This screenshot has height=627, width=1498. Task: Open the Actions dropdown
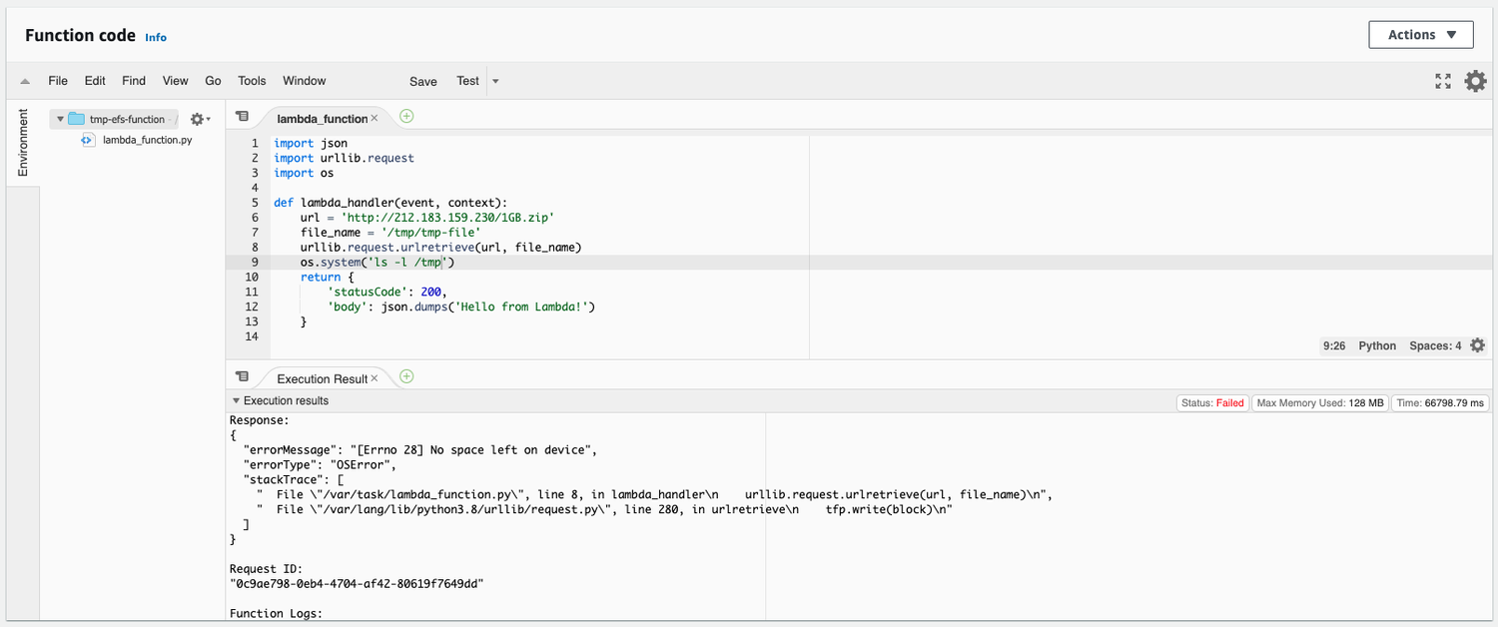click(1420, 34)
